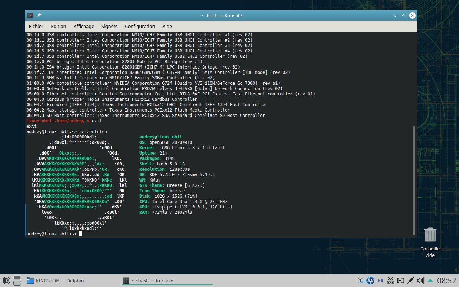
Task: Open the Configuration menu
Action: pyautogui.click(x=140, y=26)
